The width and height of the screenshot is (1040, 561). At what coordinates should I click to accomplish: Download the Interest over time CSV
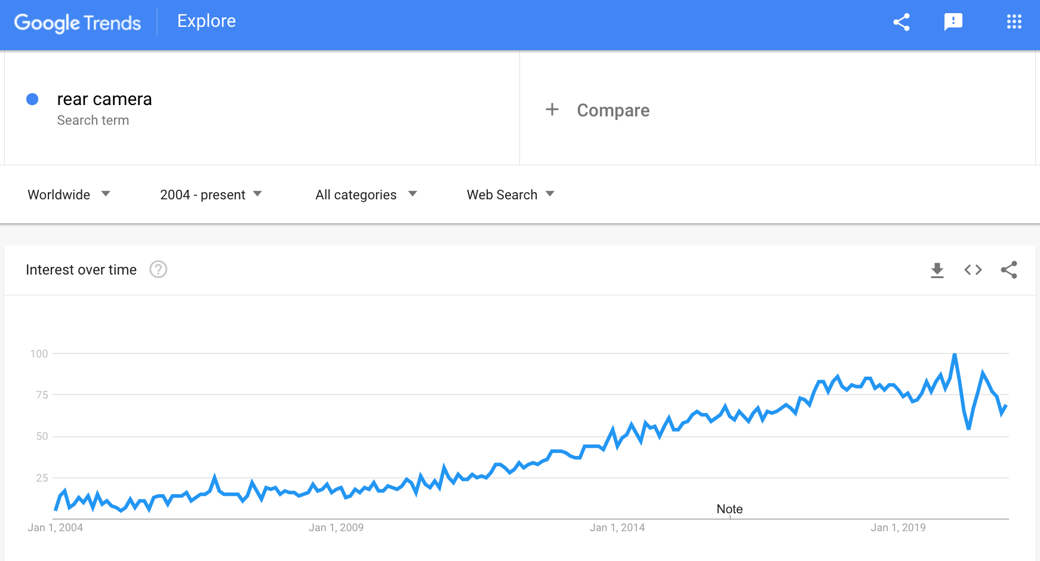(x=937, y=270)
